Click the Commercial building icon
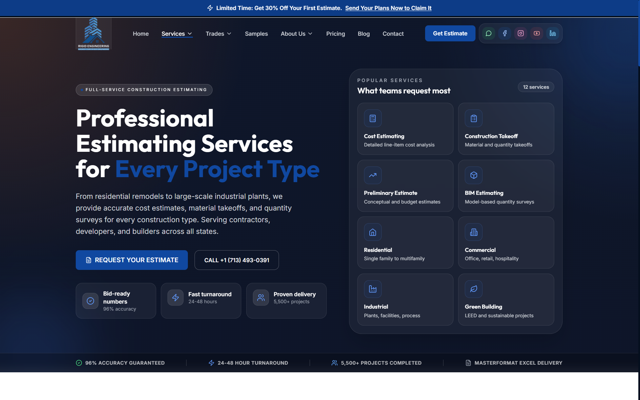This screenshot has height=400, width=640. tap(473, 232)
